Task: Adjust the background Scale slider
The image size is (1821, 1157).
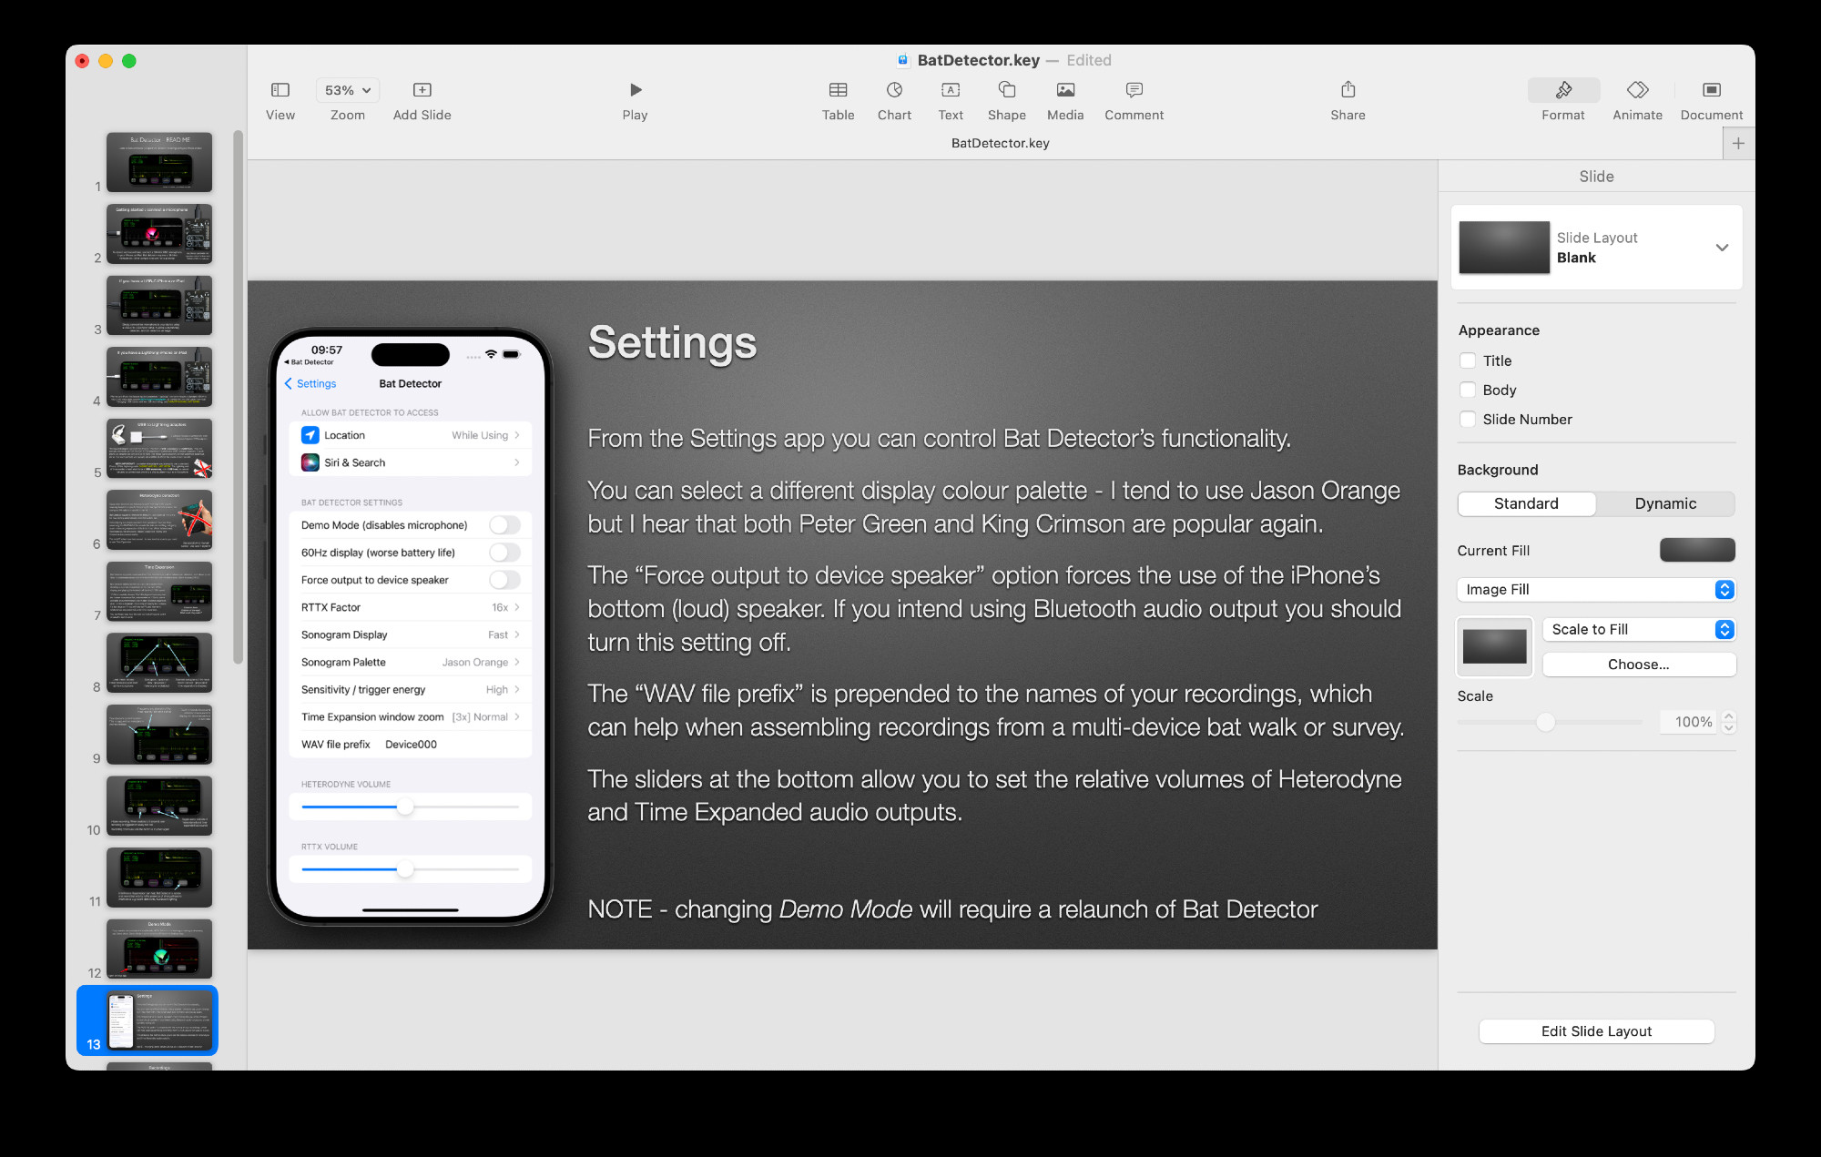Action: tap(1545, 722)
